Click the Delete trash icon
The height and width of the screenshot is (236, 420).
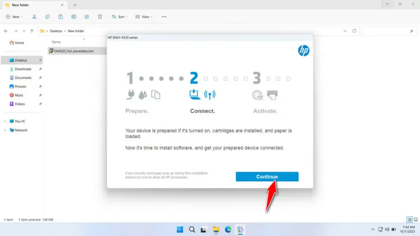point(100,17)
